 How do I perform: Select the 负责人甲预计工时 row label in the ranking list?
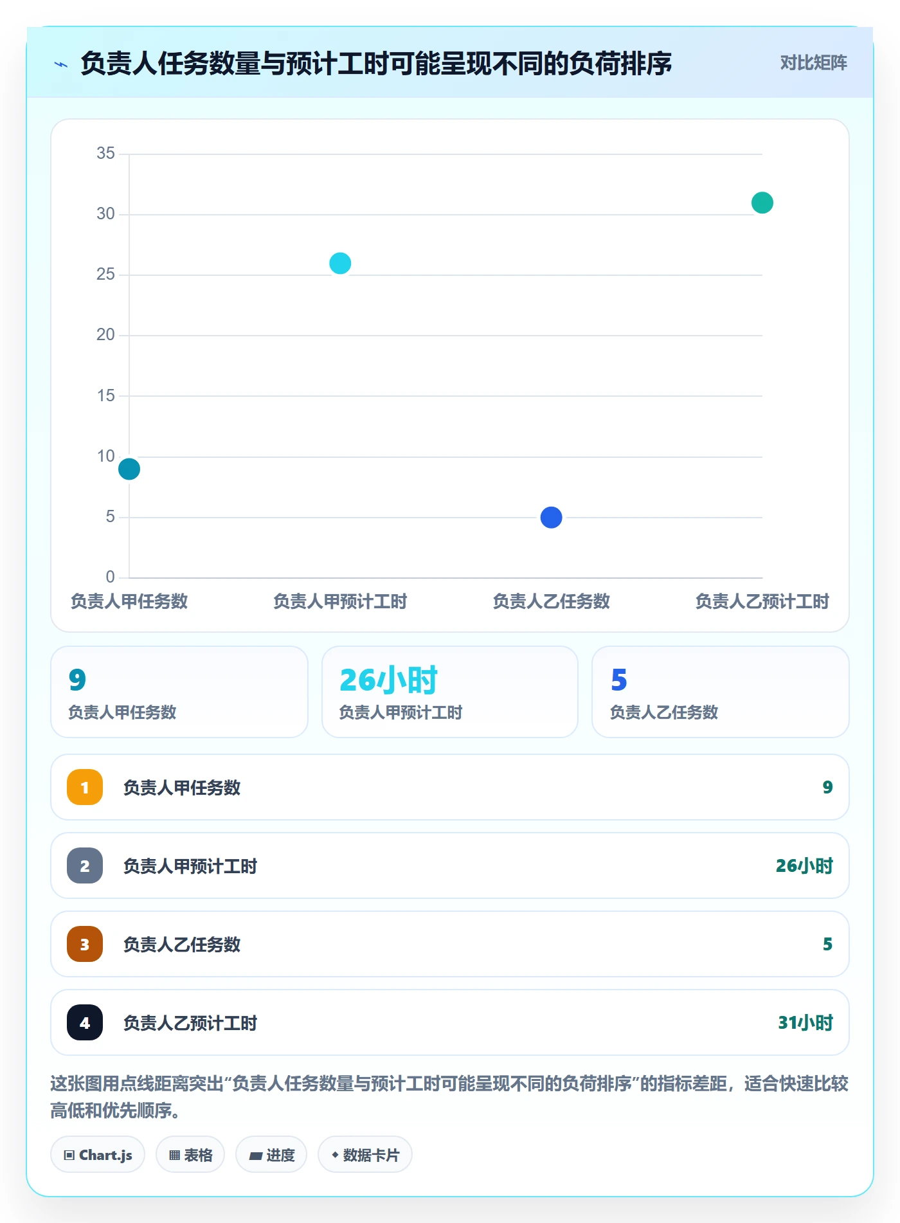(190, 865)
